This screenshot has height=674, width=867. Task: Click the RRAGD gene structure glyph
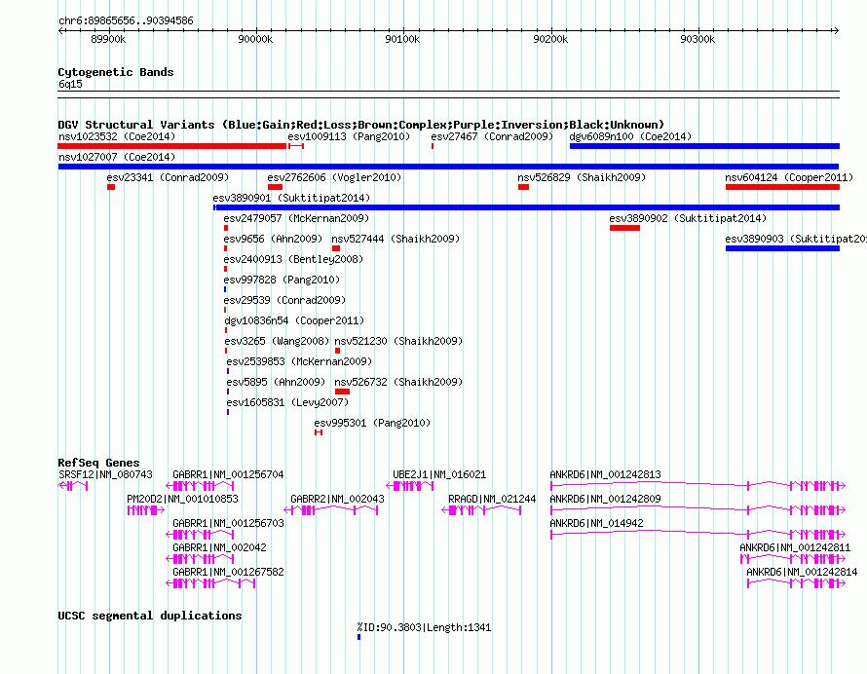click(481, 510)
